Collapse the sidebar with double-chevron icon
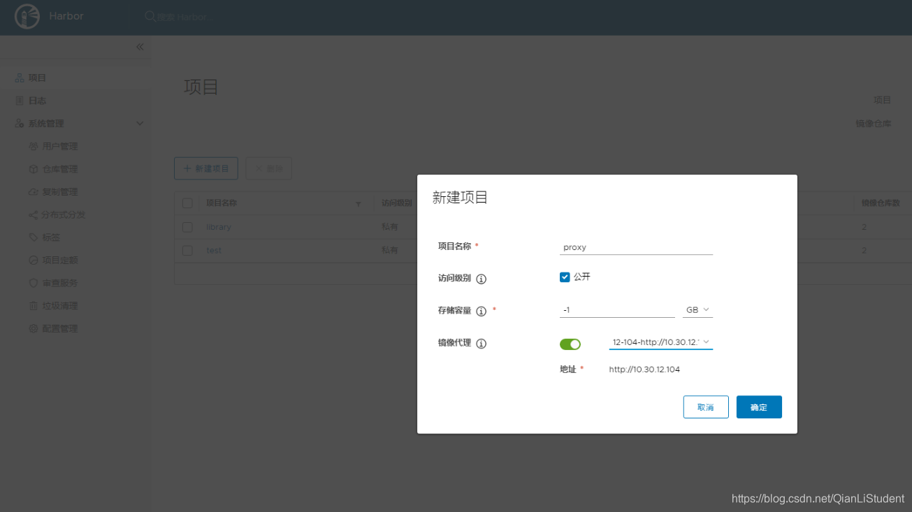Viewport: 912px width, 512px height. (x=140, y=47)
